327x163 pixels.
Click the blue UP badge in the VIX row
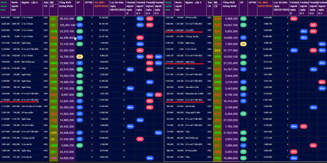[80, 25]
